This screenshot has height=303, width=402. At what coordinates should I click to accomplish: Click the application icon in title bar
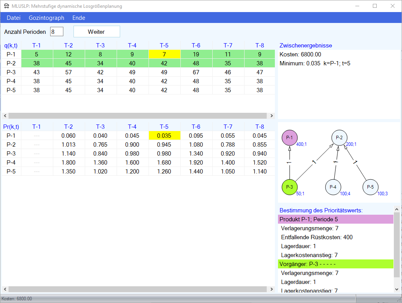click(6, 6)
